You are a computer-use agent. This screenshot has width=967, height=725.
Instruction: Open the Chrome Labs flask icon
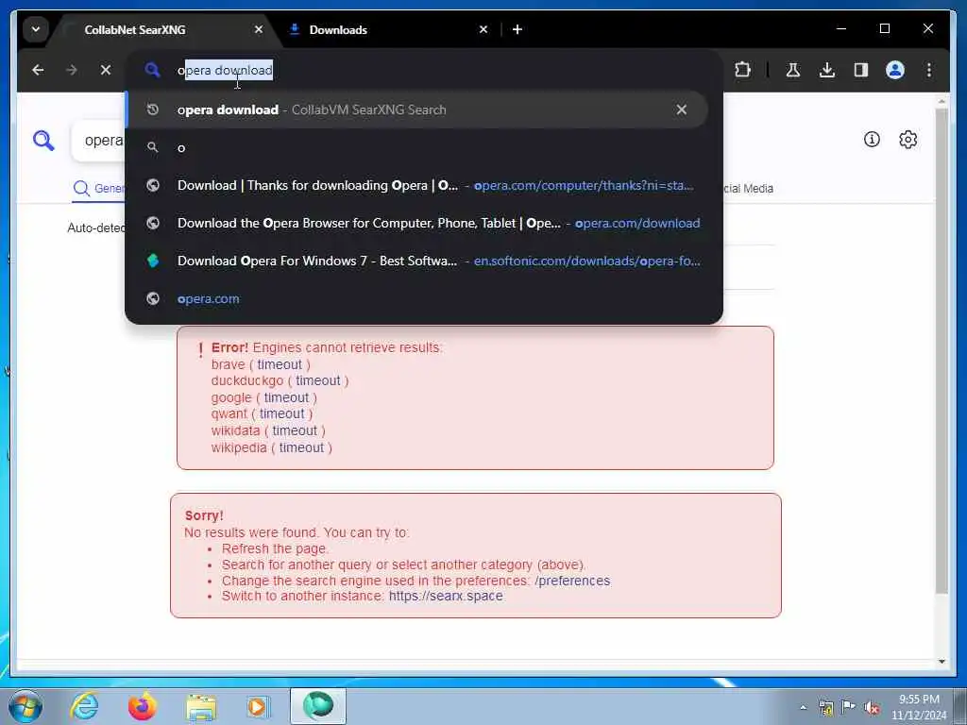click(793, 70)
